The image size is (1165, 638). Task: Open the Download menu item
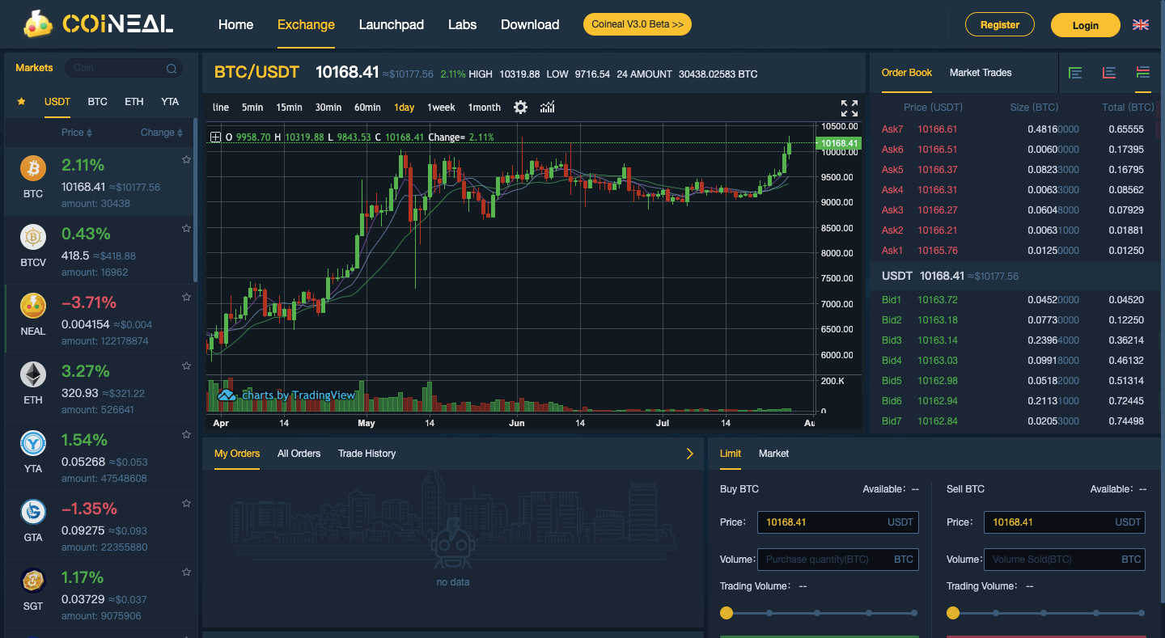530,24
